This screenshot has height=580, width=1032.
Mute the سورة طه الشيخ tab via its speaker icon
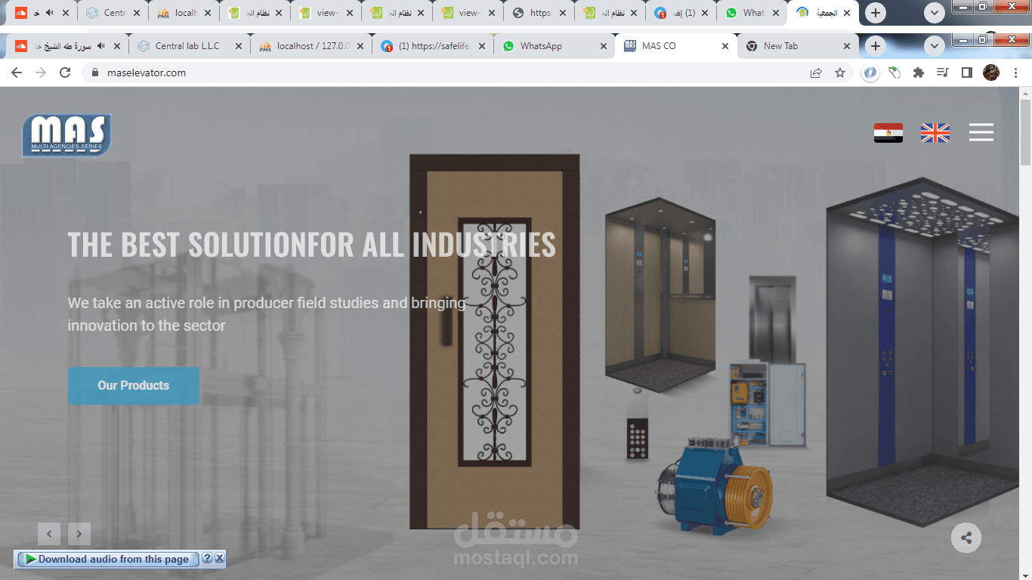tap(100, 46)
